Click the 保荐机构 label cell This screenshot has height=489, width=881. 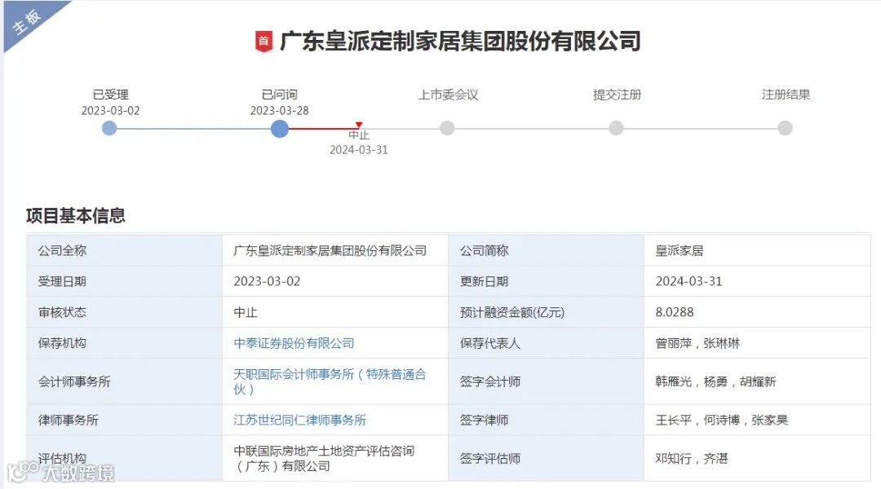tap(124, 343)
